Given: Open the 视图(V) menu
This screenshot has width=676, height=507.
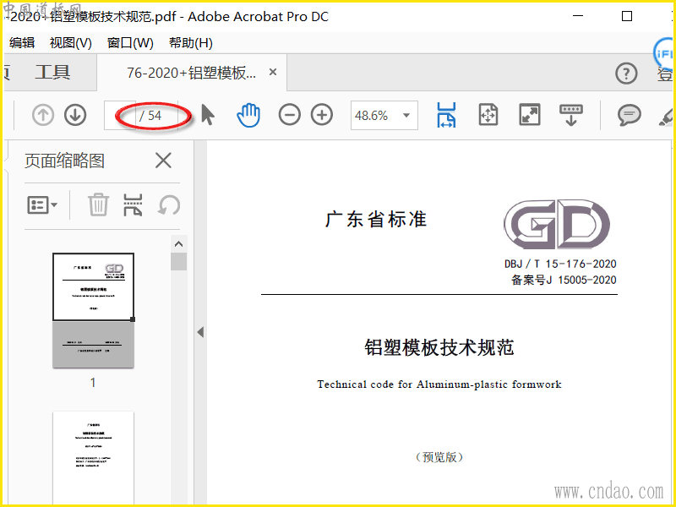Looking at the screenshot, I should (71, 43).
